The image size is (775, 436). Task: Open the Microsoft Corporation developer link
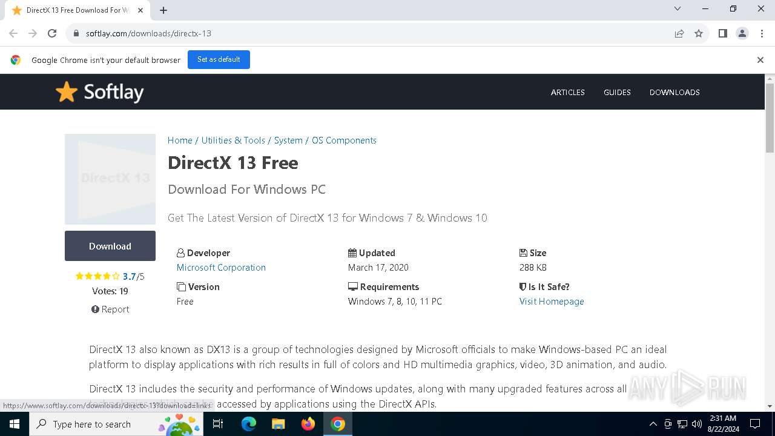point(221,267)
